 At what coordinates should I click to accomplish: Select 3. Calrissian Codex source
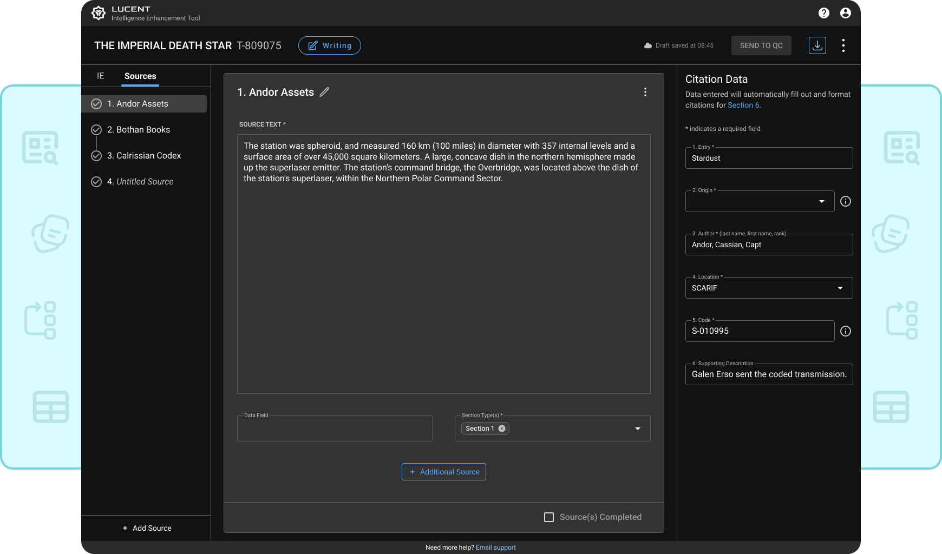144,156
